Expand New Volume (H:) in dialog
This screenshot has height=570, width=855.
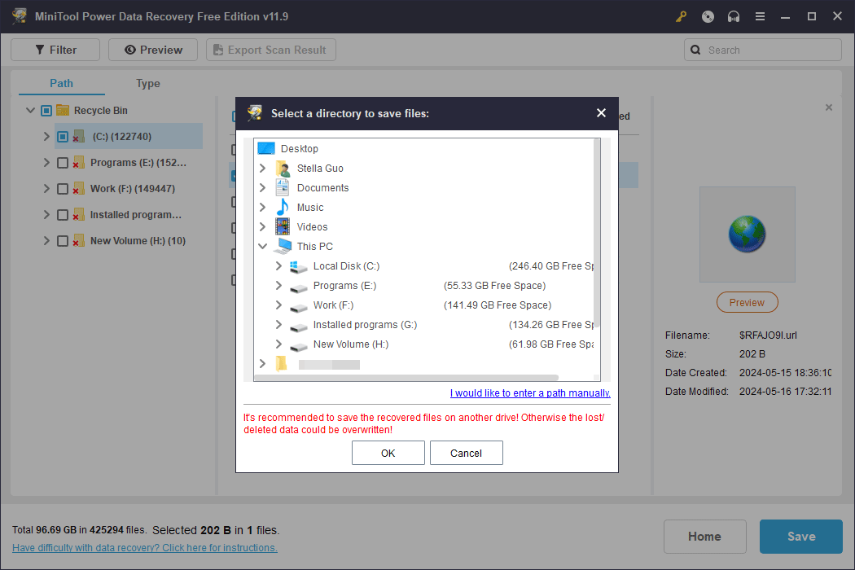(x=278, y=344)
